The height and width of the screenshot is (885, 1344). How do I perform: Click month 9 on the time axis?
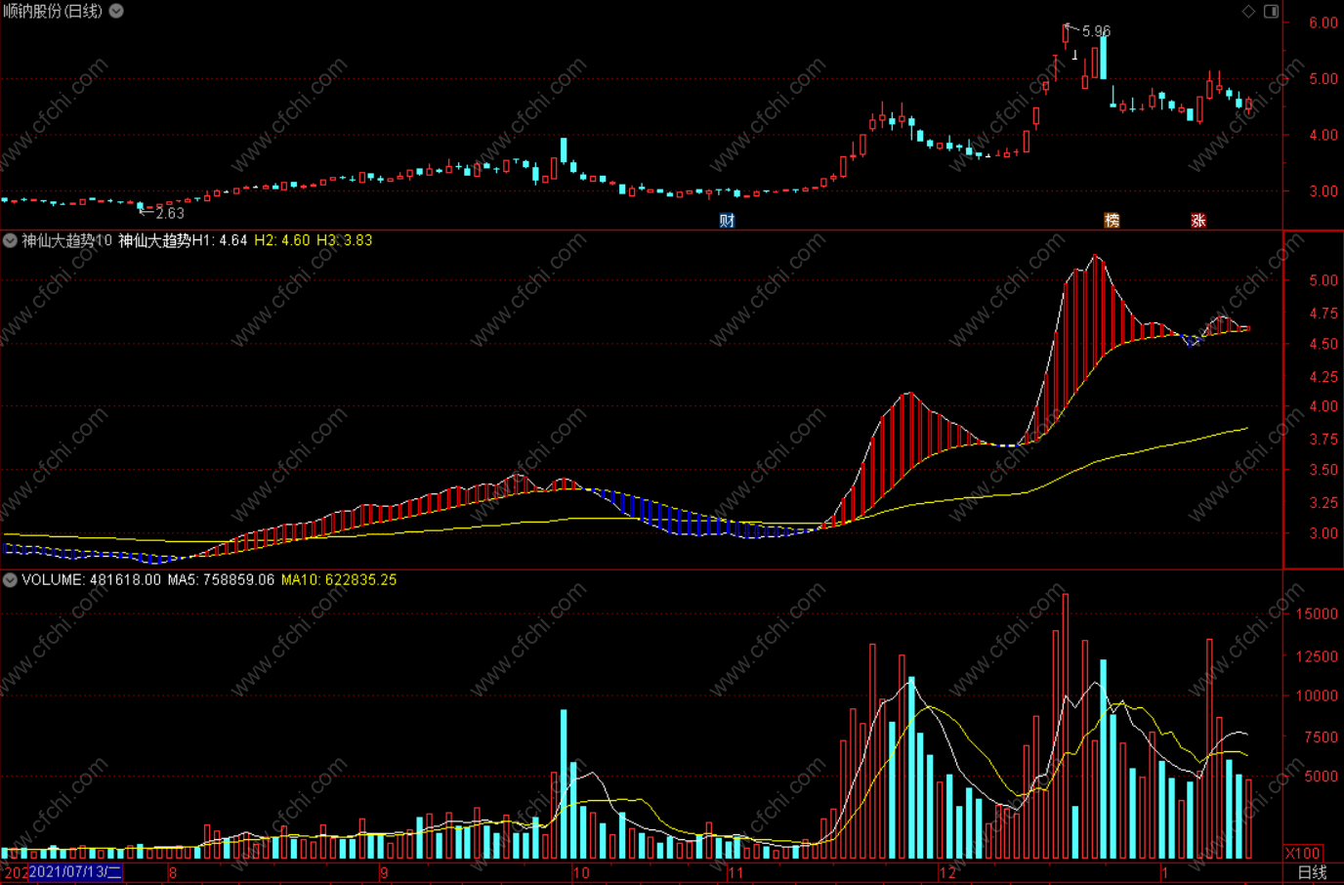(384, 873)
